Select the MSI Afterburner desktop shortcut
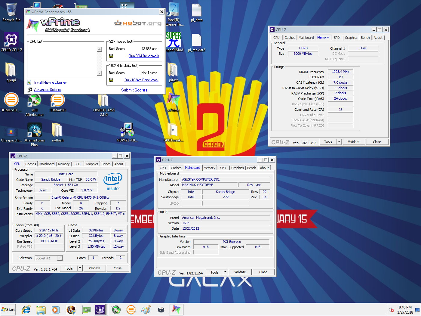Viewport: 421px width, 316px height. 34,104
